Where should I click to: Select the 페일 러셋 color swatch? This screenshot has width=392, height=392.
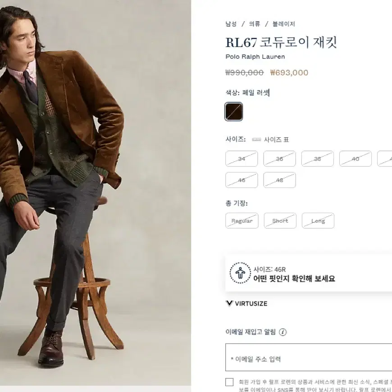click(x=233, y=111)
